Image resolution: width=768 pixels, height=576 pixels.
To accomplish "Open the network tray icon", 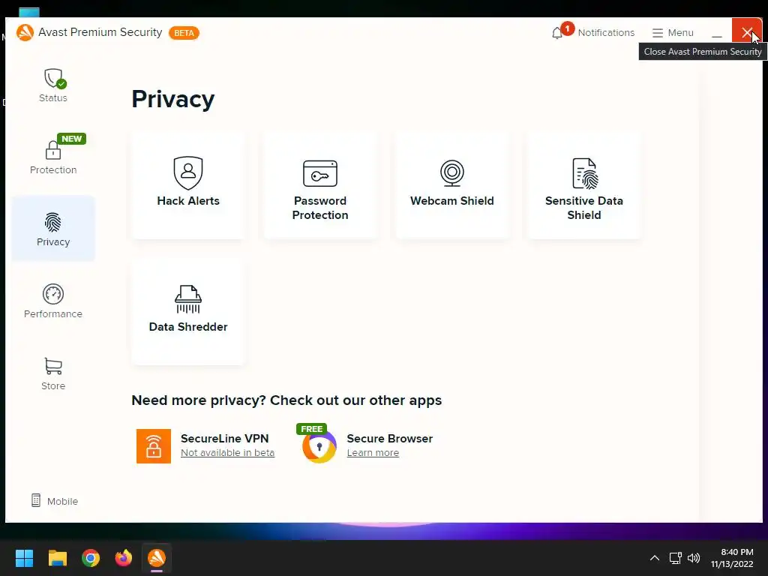I will pos(676,558).
